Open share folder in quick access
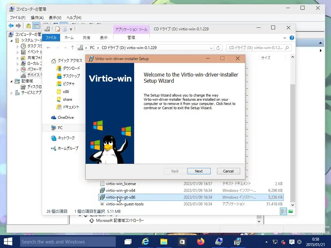 pos(64,99)
